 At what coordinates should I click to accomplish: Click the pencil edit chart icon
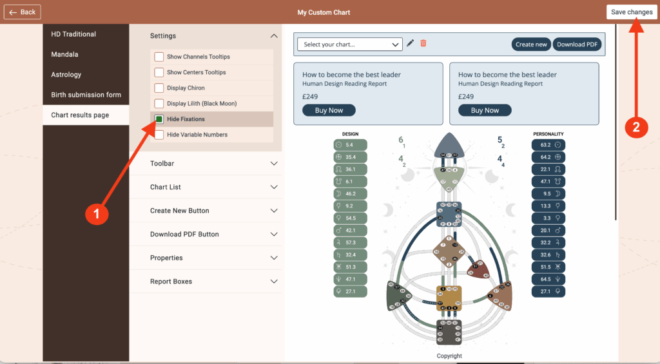click(x=411, y=43)
